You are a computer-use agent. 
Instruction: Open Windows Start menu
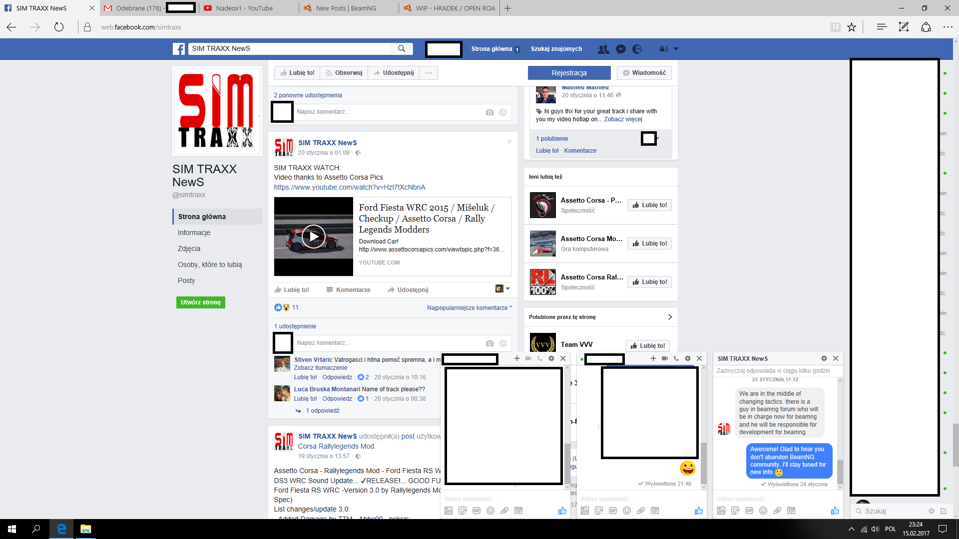[x=12, y=529]
